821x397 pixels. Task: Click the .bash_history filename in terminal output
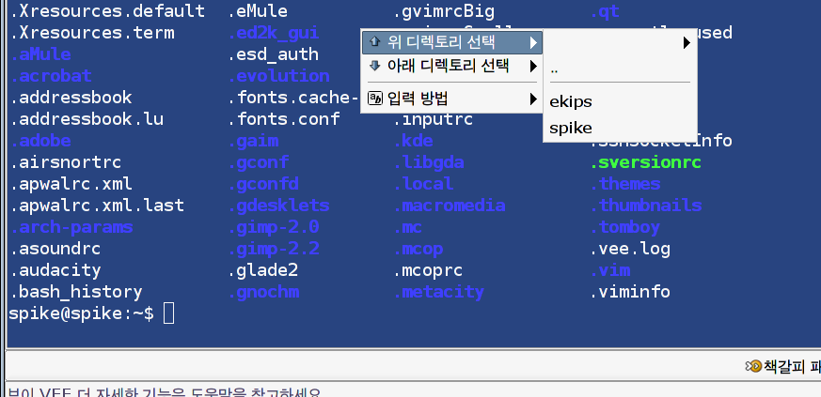(x=76, y=292)
